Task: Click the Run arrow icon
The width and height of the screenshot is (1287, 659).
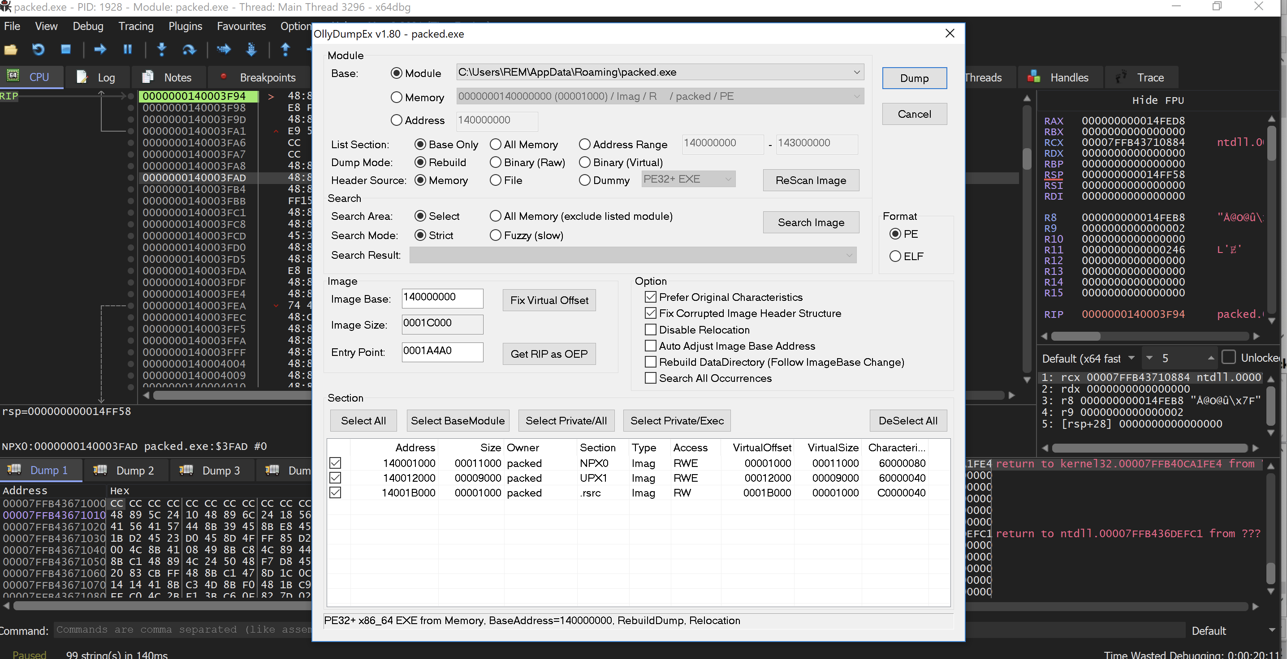Action: (100, 49)
